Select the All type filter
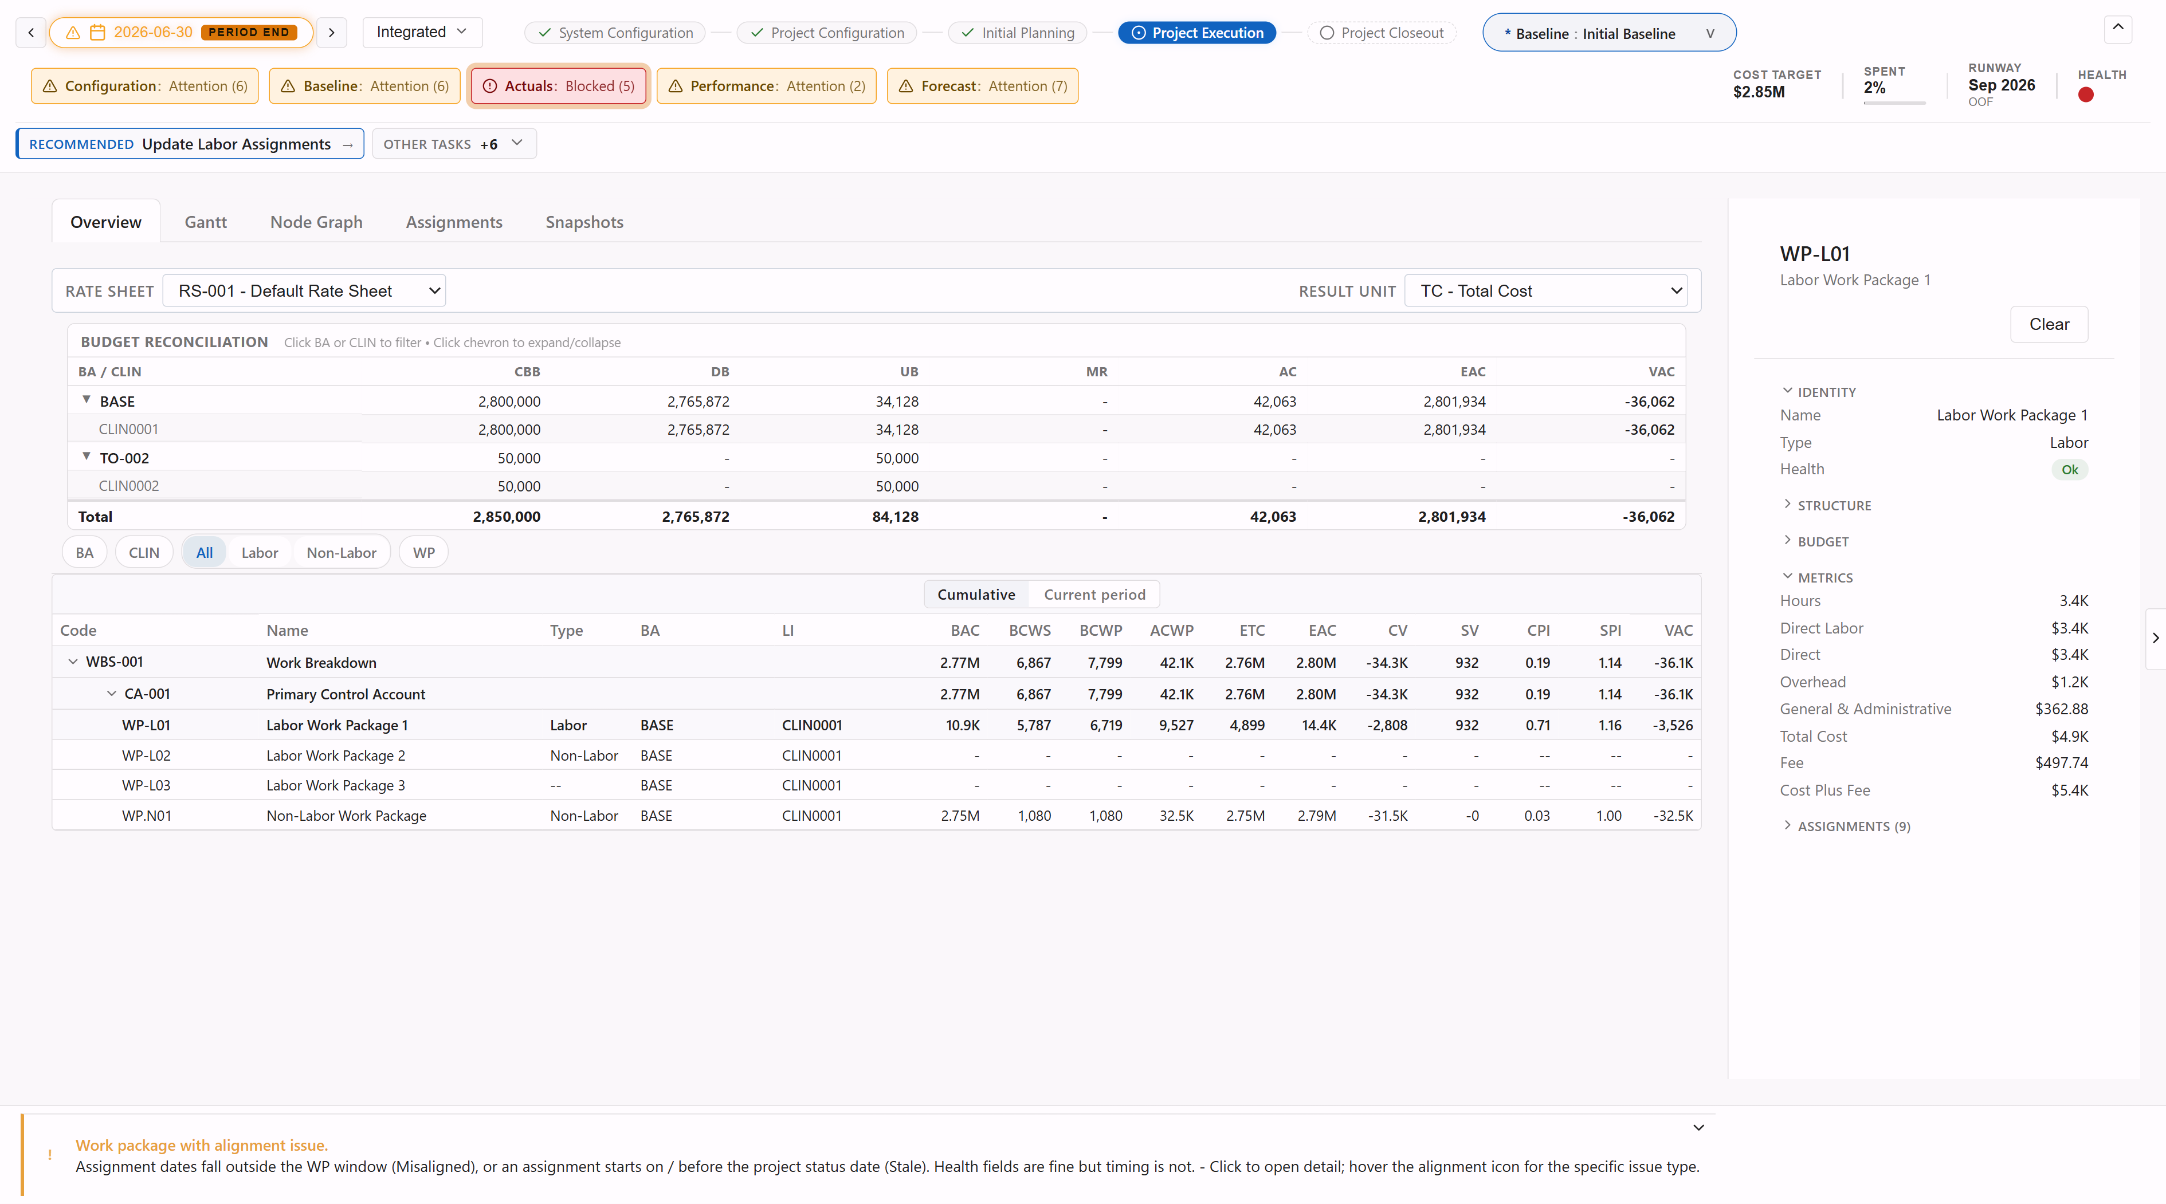This screenshot has height=1204, width=2166. click(x=205, y=552)
